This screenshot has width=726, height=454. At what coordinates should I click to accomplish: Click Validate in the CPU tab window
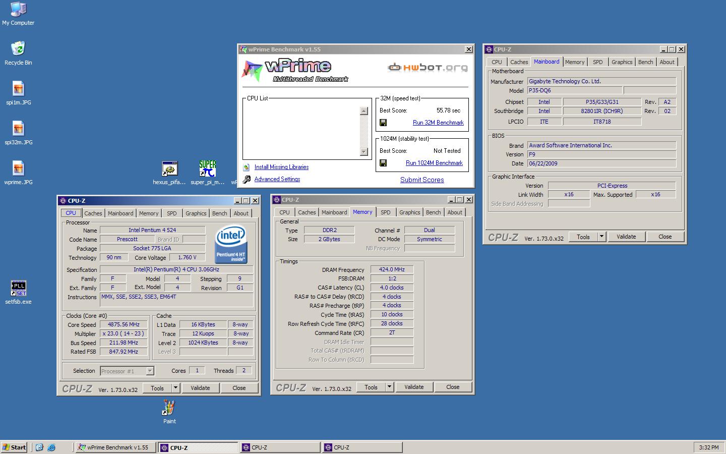point(200,388)
